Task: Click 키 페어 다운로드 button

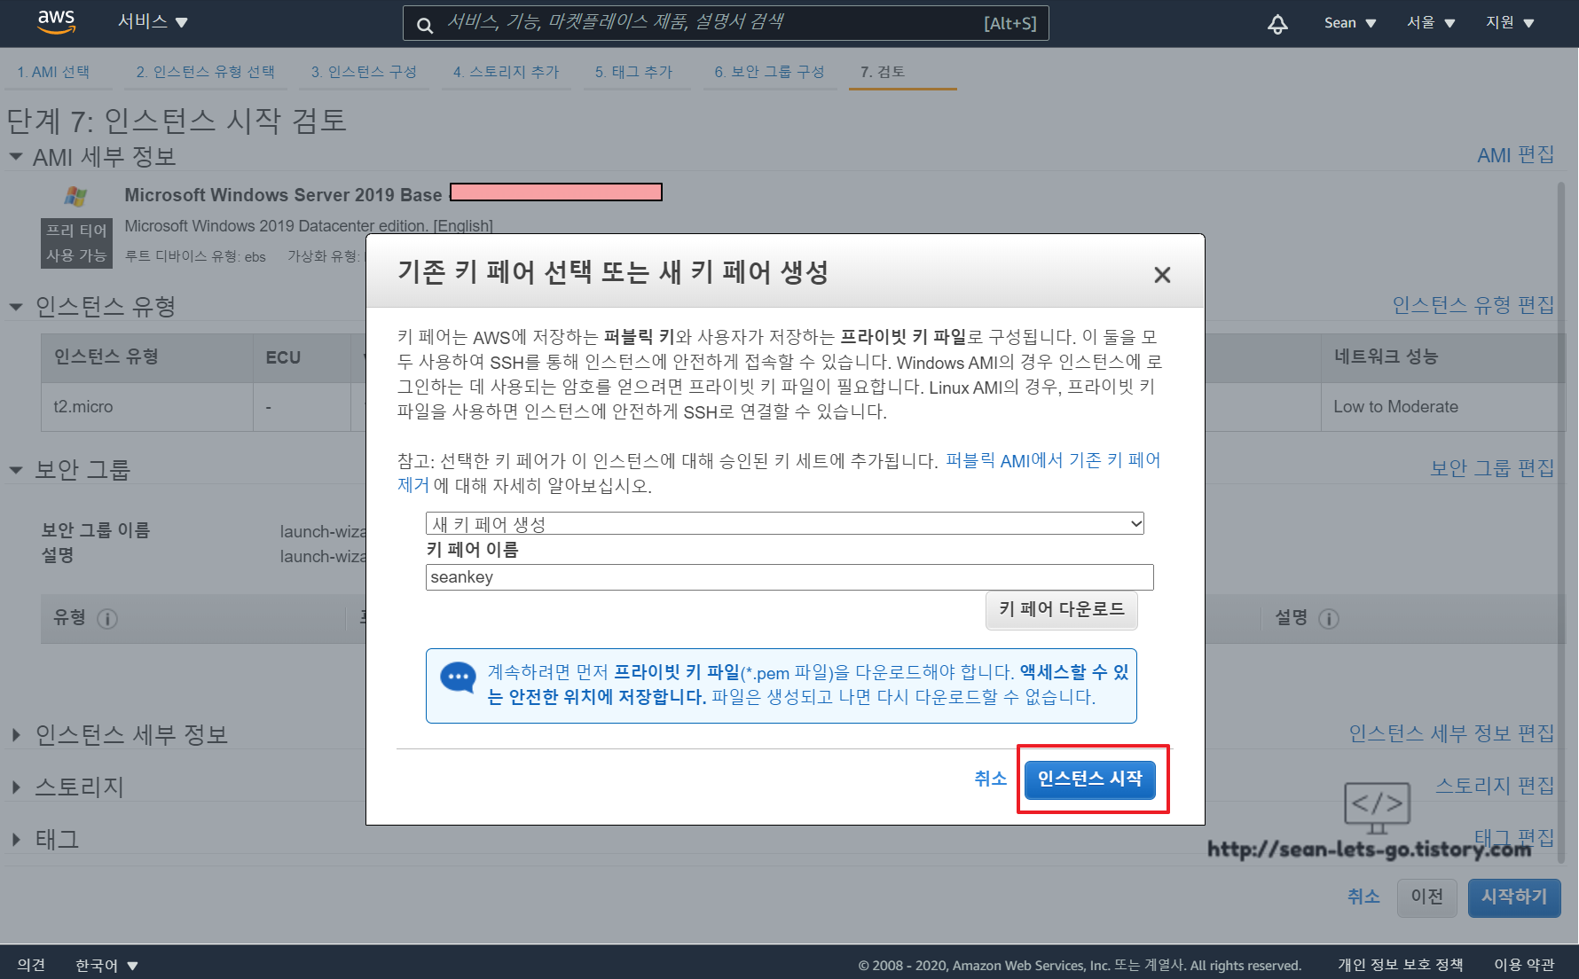Action: point(1062,610)
